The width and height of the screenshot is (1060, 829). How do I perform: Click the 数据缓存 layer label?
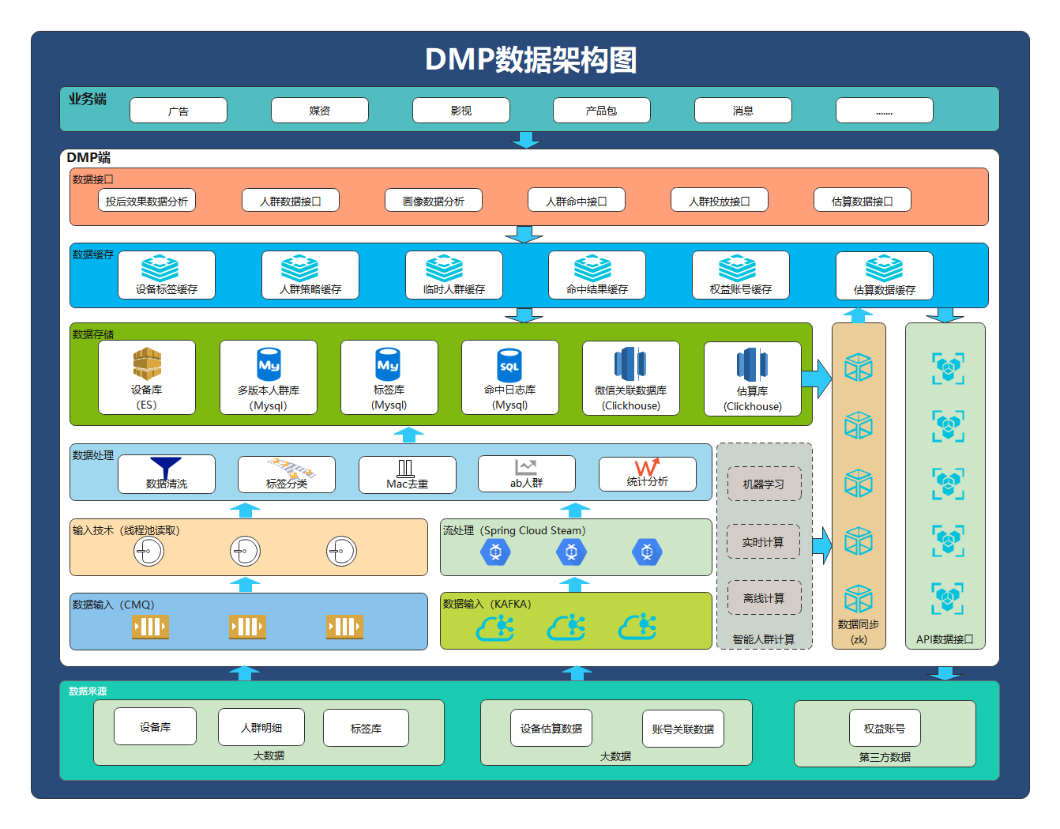tap(93, 254)
